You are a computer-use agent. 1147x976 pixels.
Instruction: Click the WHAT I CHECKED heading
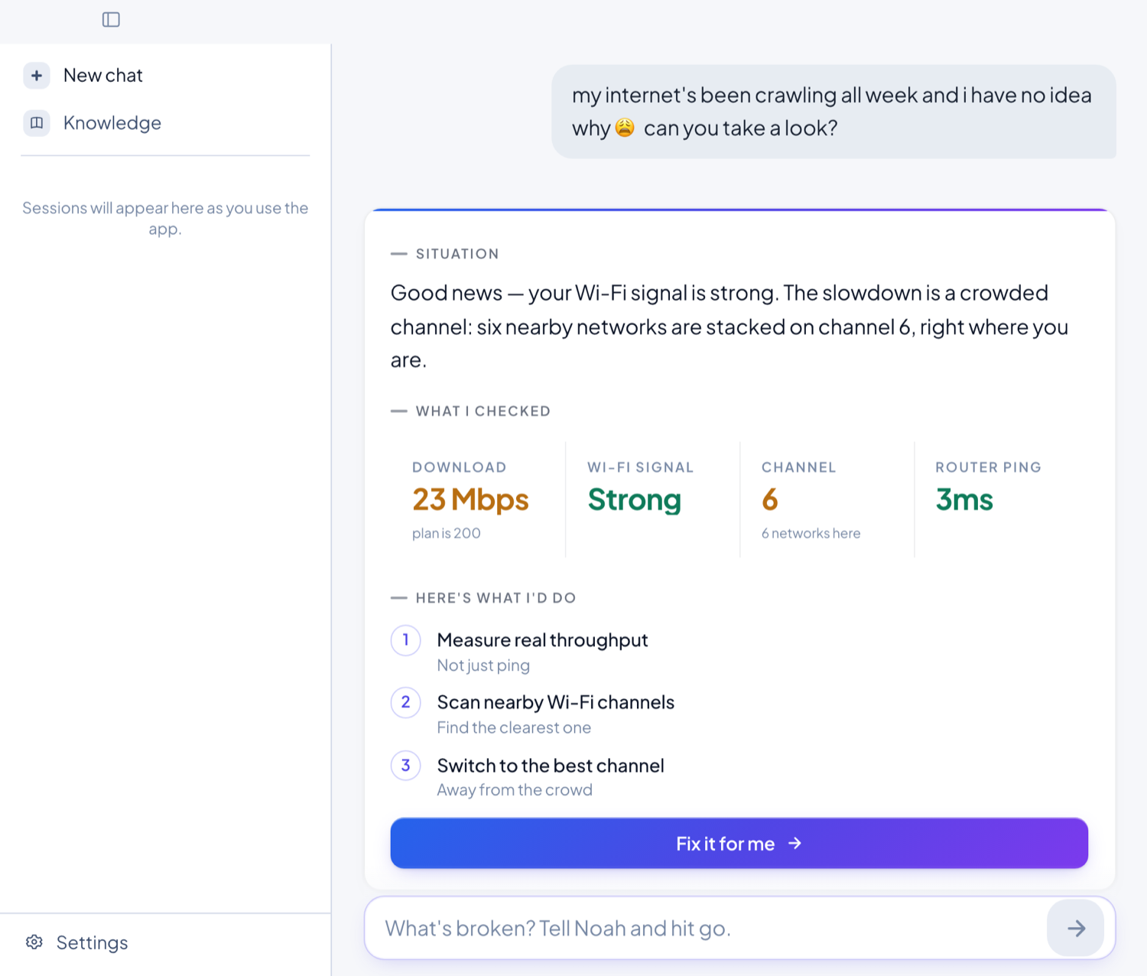(483, 411)
